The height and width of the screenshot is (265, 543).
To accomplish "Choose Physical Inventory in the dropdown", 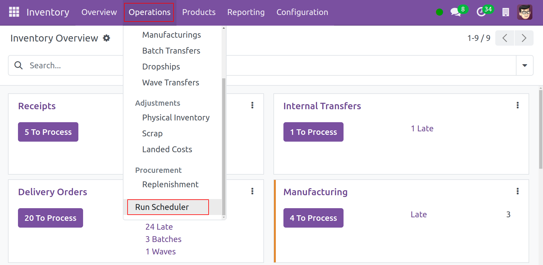I will point(176,117).
